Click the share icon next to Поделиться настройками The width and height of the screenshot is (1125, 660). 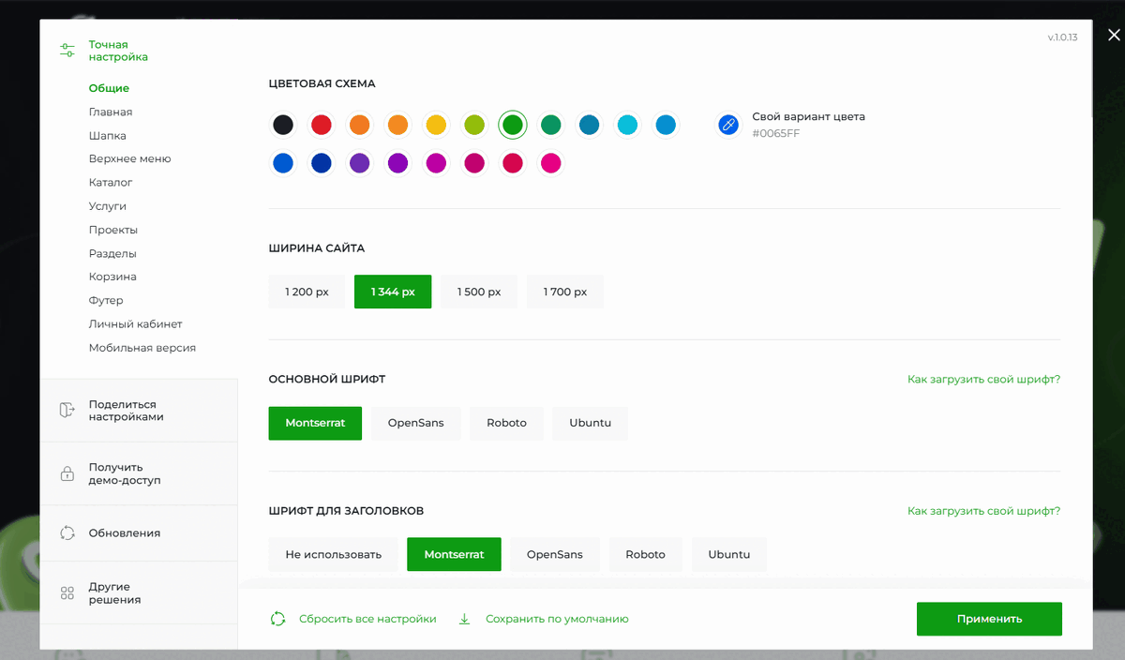[67, 411]
